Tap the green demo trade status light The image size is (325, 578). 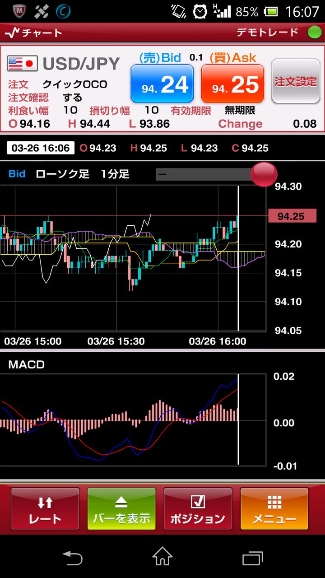314,33
